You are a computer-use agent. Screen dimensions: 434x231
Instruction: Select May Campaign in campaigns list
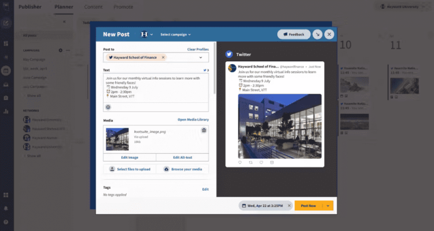[x=34, y=59]
